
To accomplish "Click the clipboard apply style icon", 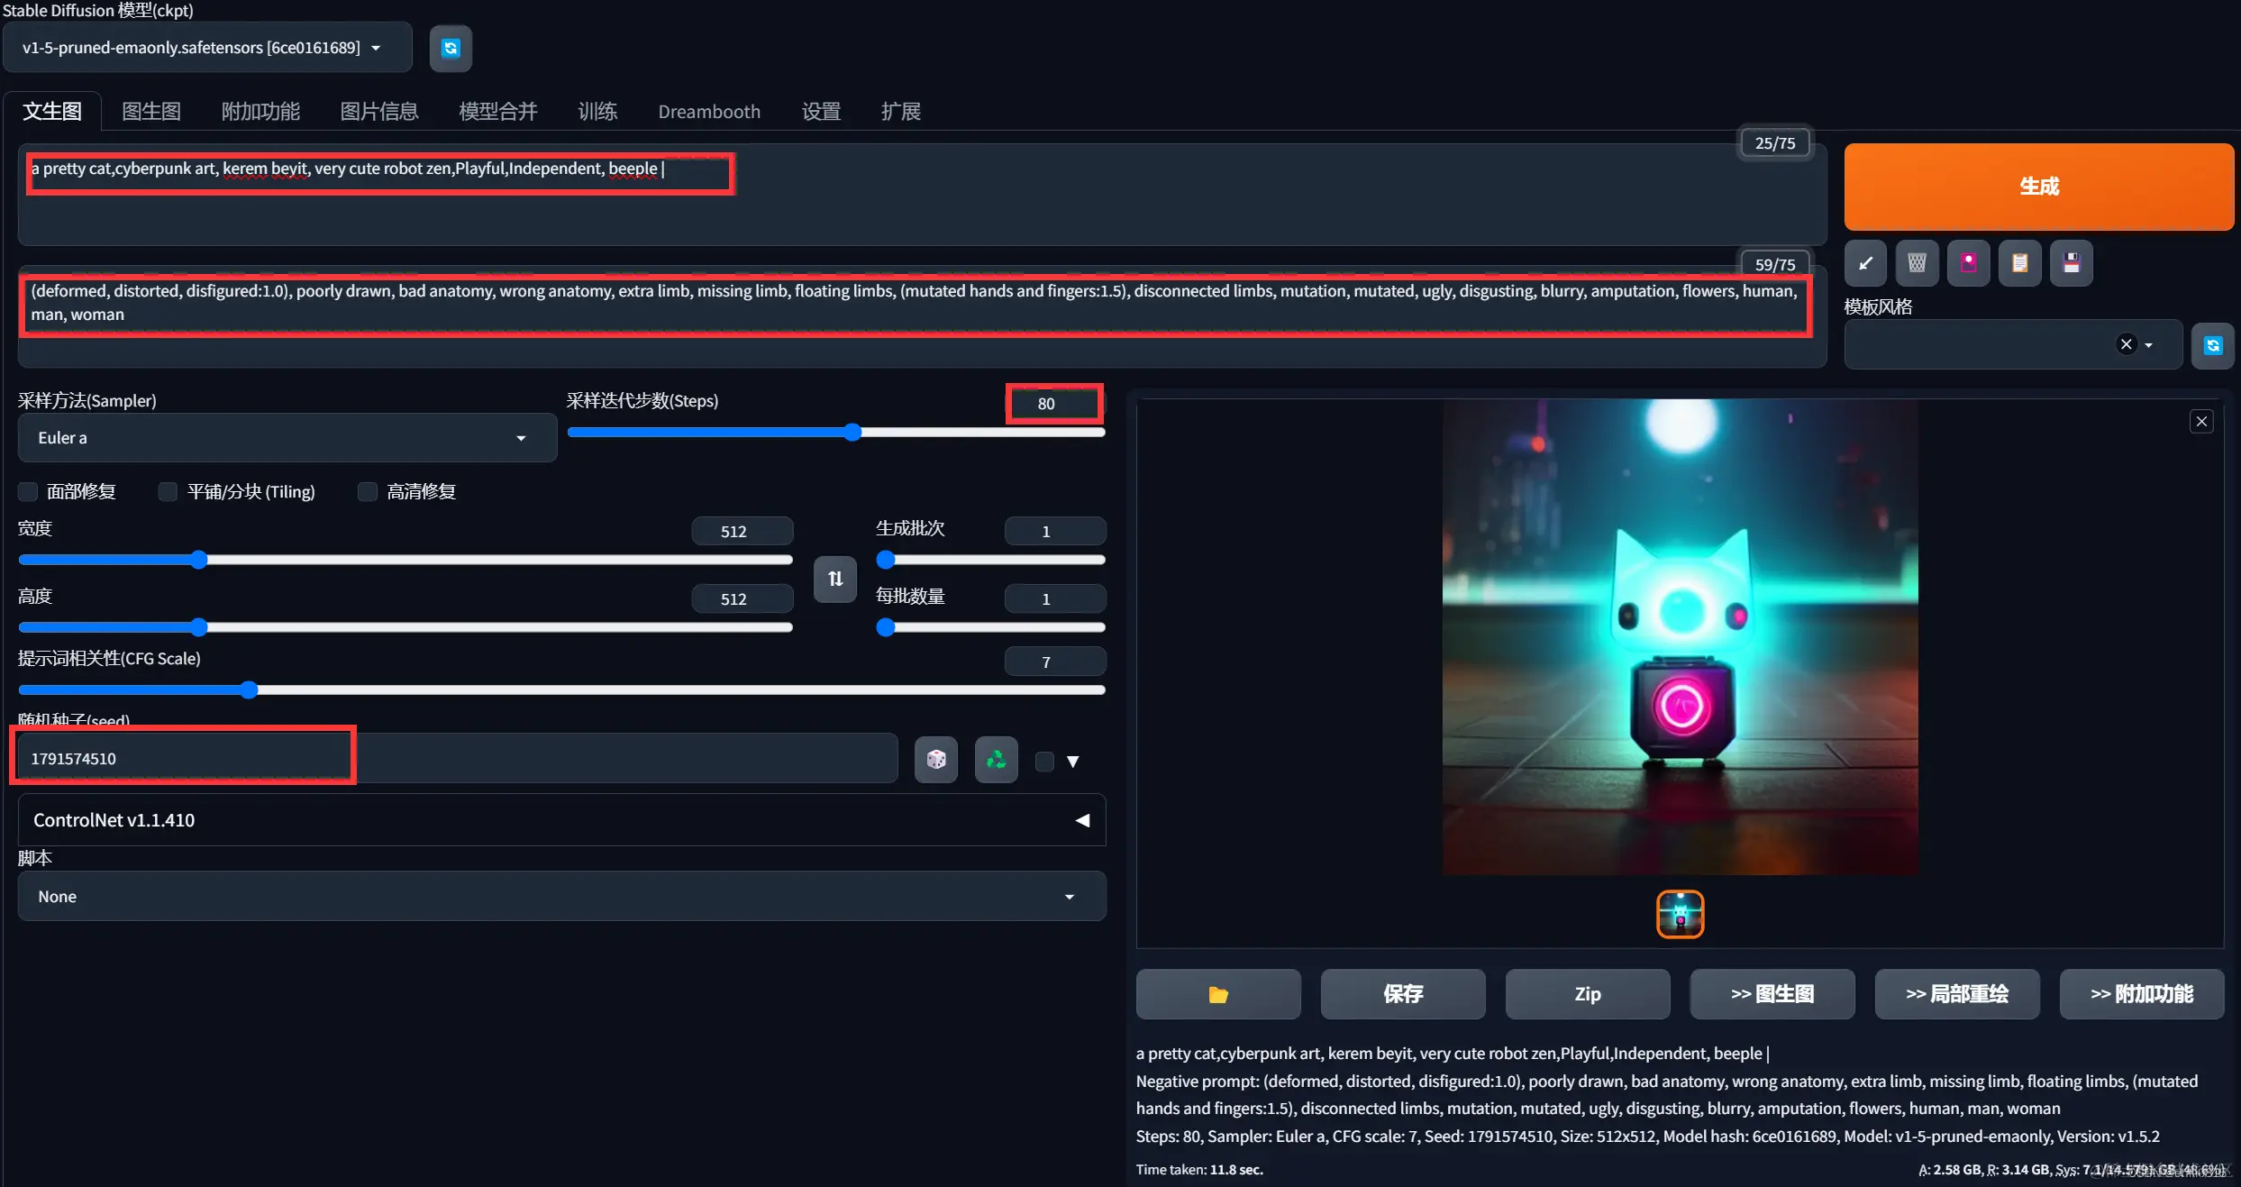I will click(x=2019, y=263).
